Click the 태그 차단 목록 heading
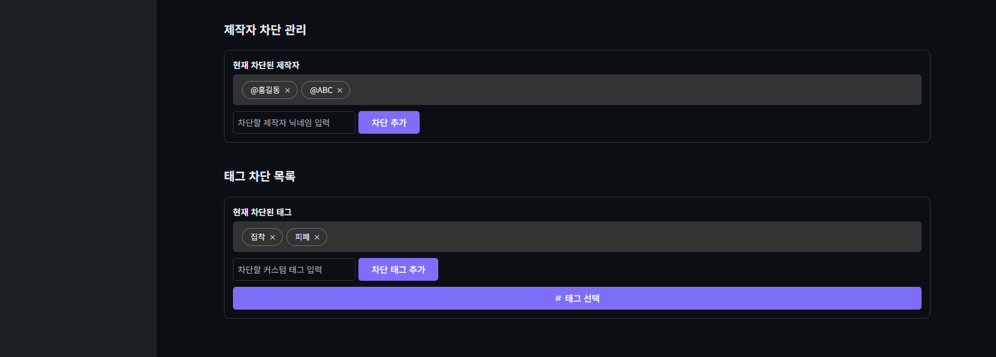 tap(259, 176)
